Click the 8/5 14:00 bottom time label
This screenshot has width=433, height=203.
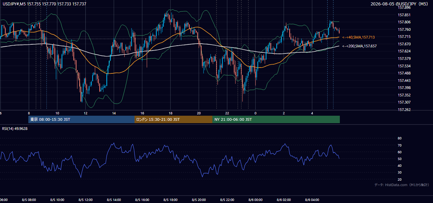point(114,200)
